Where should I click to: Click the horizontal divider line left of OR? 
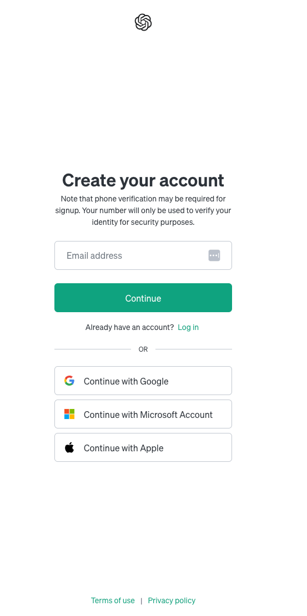(x=93, y=349)
